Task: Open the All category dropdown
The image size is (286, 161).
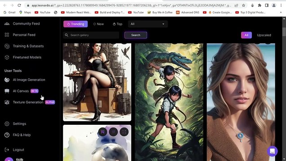Action: point(148,24)
